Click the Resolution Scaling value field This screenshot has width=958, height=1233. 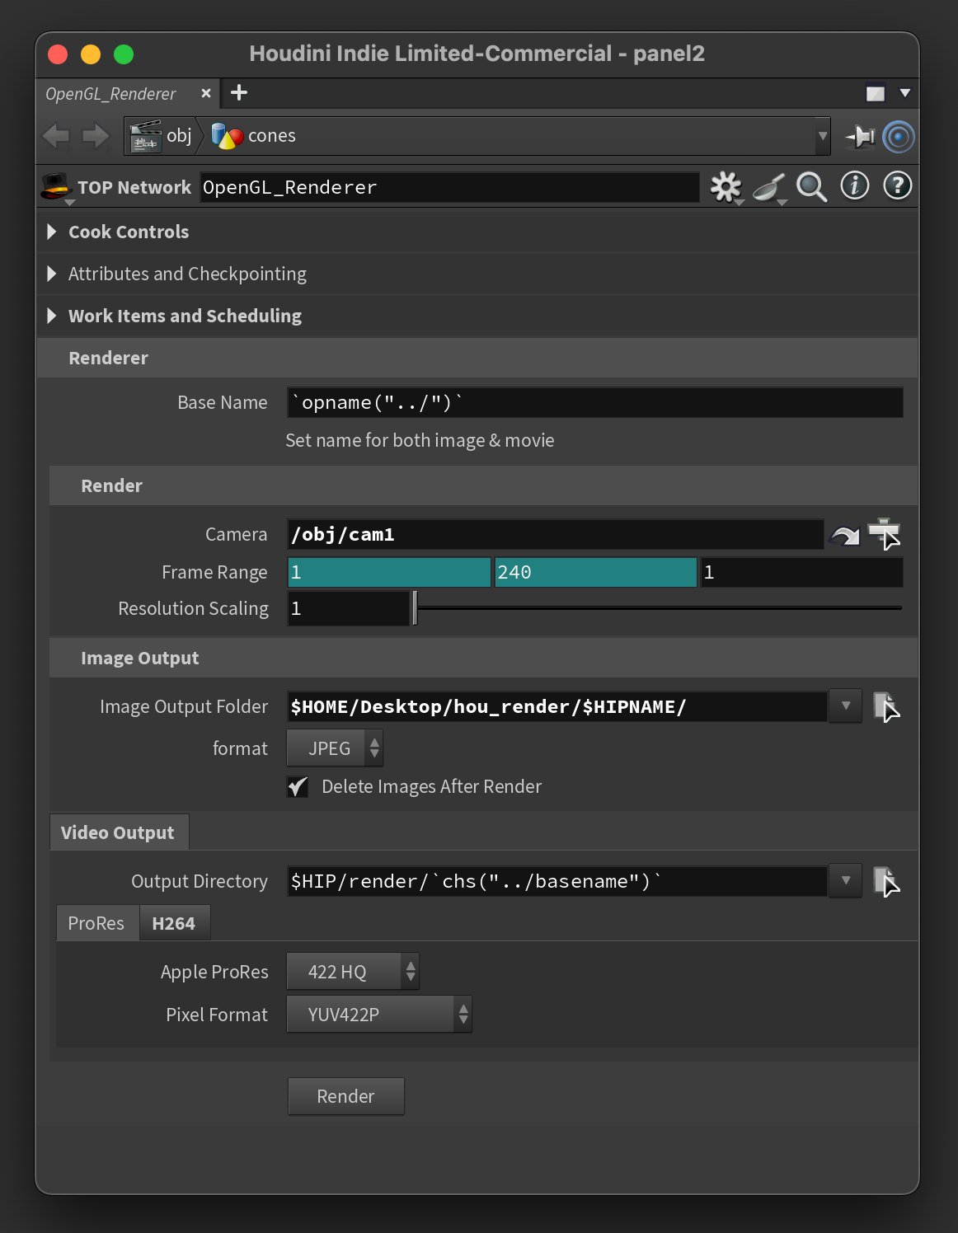click(348, 608)
